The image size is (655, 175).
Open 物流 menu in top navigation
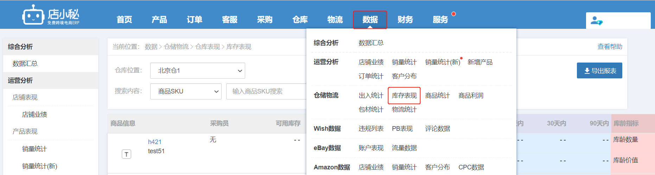[x=335, y=20]
